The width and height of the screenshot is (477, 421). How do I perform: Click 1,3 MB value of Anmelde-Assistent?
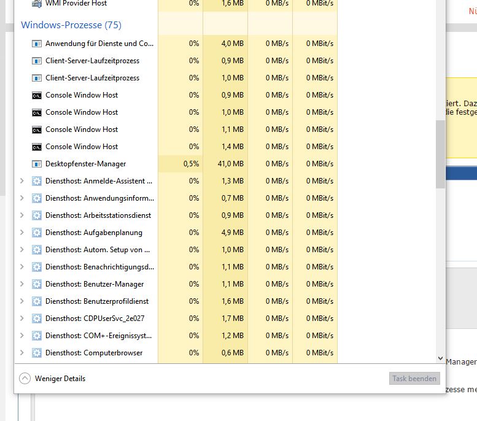(x=233, y=181)
